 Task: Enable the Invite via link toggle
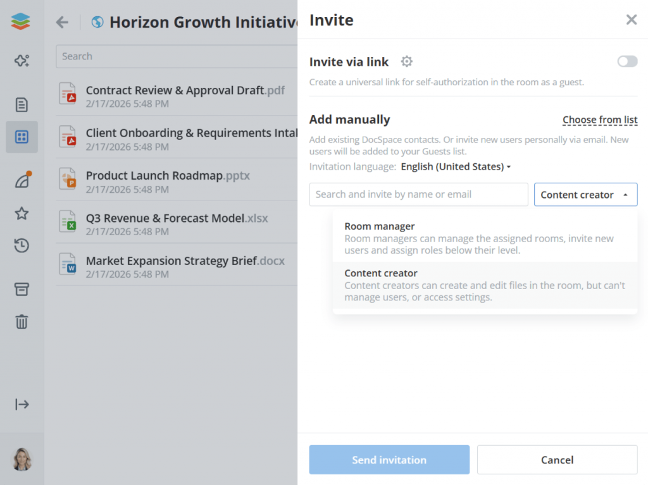point(627,61)
